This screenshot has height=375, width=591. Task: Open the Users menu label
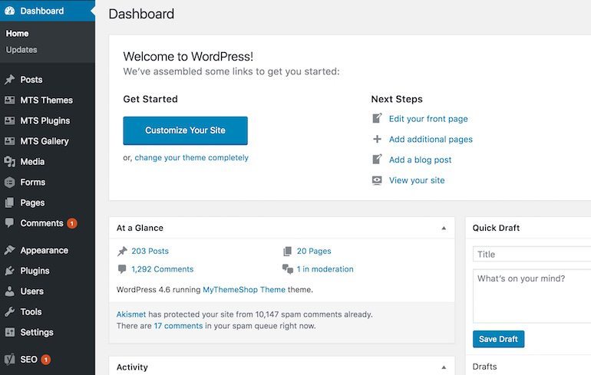coord(32,291)
